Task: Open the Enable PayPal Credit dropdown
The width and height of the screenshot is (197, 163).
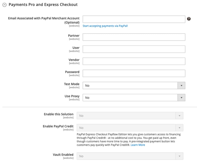Action: [126, 128]
